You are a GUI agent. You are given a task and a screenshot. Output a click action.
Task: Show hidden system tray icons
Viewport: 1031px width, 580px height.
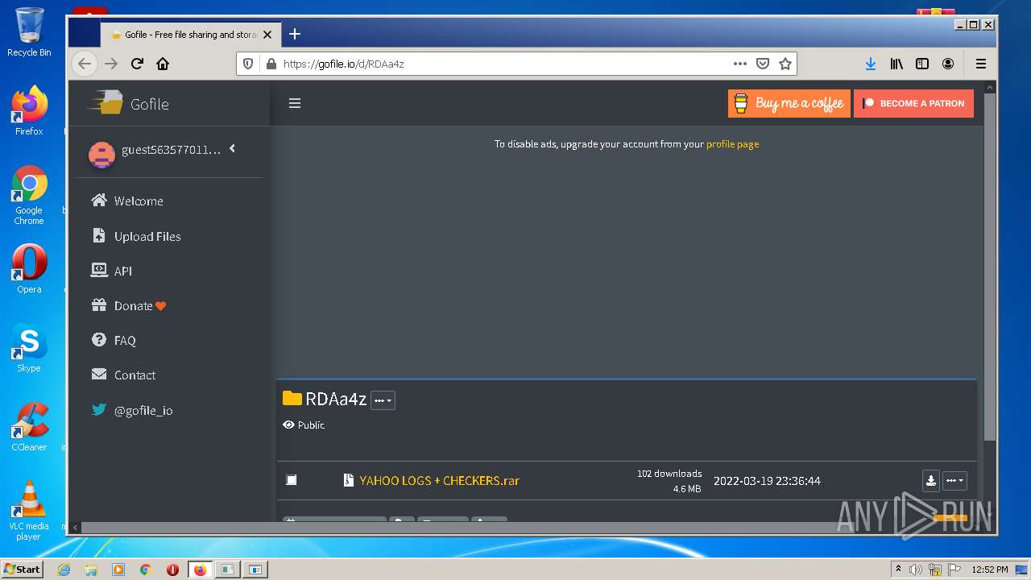(898, 570)
